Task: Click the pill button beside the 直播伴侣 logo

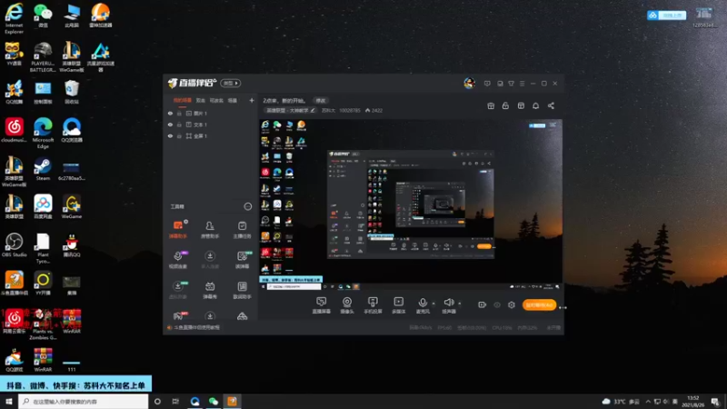Action: point(231,83)
